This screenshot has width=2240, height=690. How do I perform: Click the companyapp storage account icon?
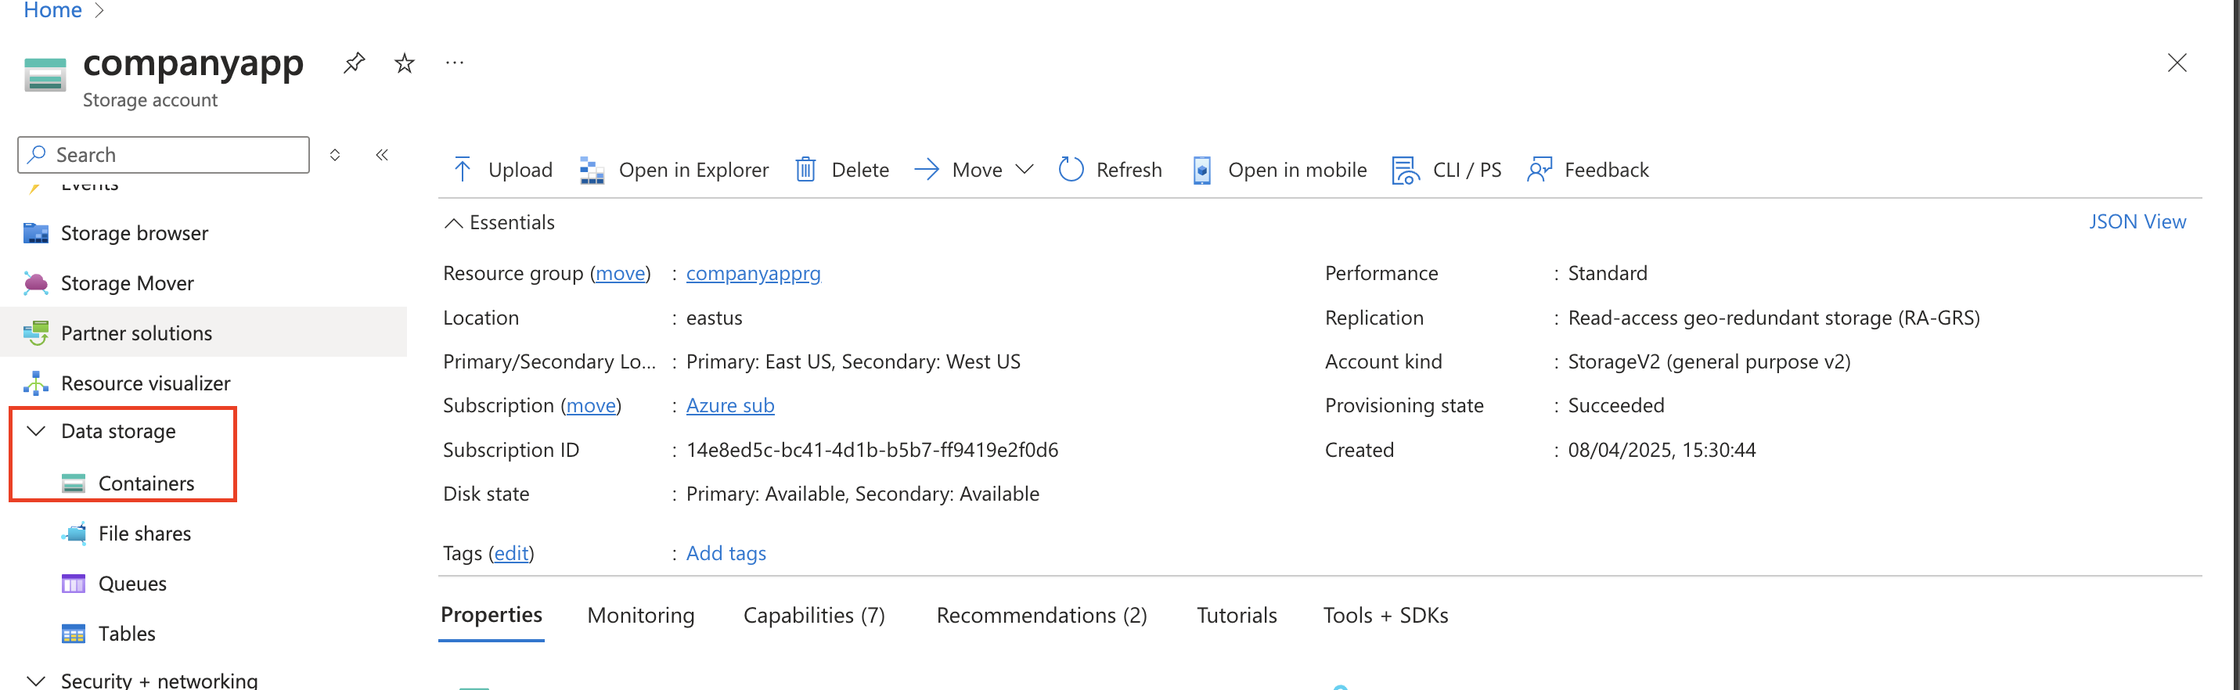pyautogui.click(x=45, y=74)
